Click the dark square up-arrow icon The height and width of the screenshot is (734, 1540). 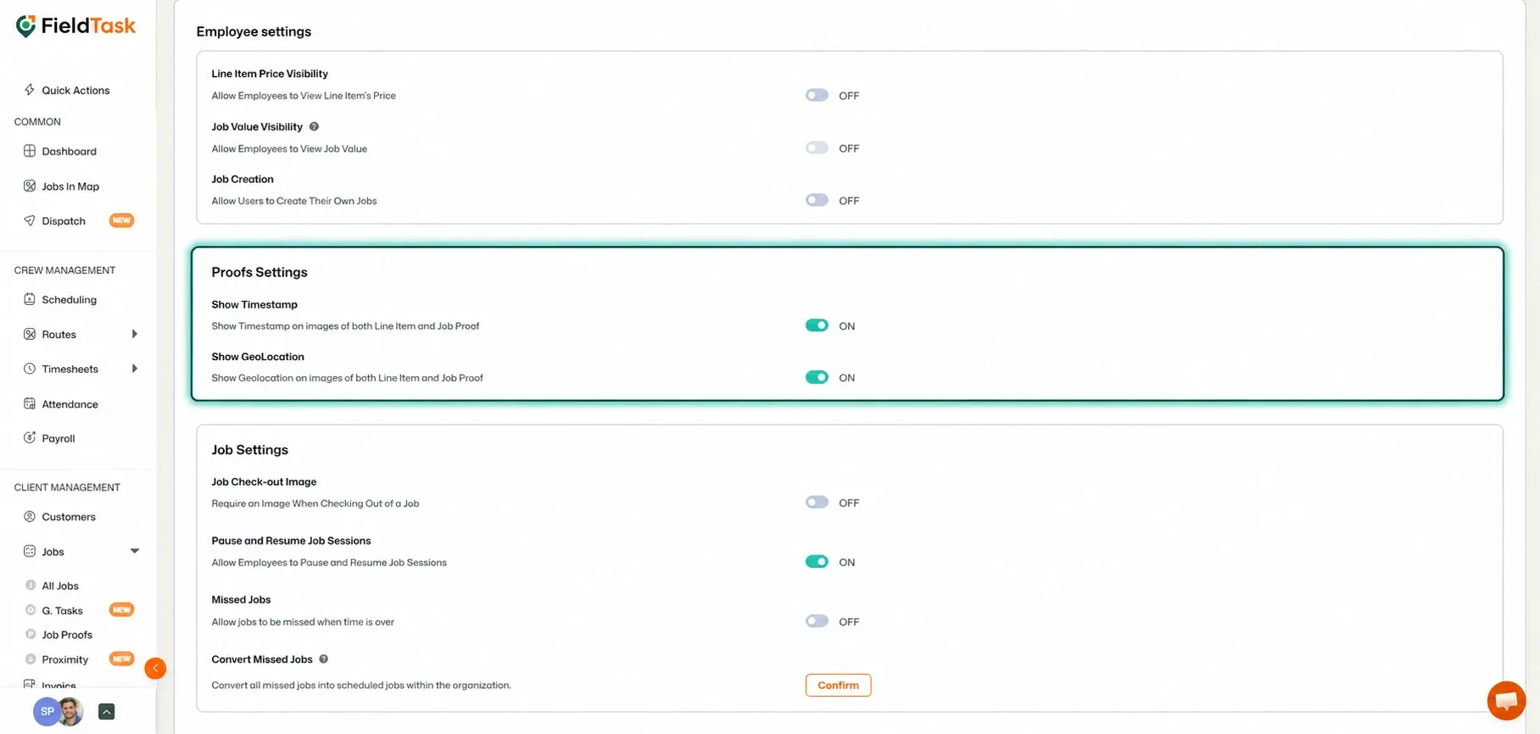point(106,712)
